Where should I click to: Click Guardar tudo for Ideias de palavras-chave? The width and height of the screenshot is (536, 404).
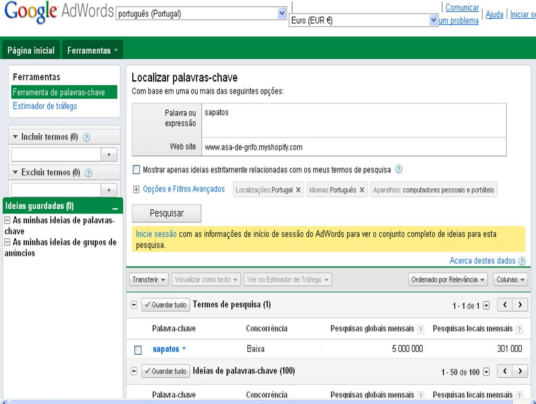click(x=165, y=371)
